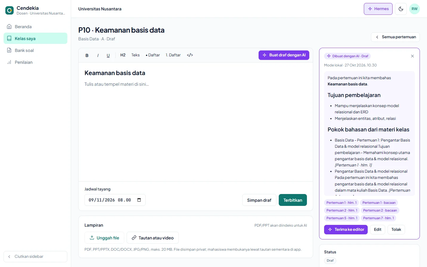Open Penilaian in the sidebar

[35, 62]
